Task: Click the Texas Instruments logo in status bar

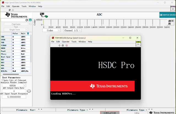Action: click(x=162, y=113)
